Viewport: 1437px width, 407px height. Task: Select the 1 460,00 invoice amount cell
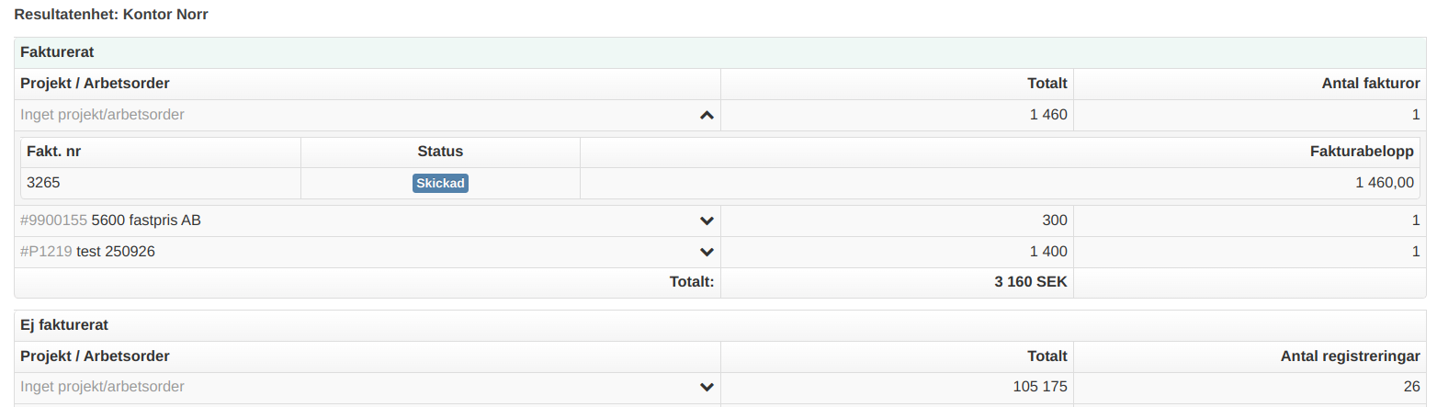[1385, 183]
